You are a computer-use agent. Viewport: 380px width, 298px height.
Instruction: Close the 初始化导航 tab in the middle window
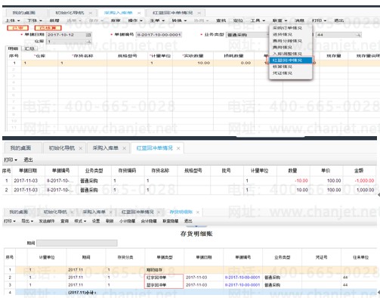tap(81, 148)
